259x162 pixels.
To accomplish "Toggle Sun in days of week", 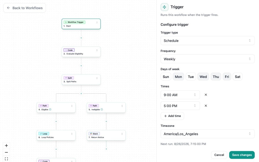I will [166, 77].
